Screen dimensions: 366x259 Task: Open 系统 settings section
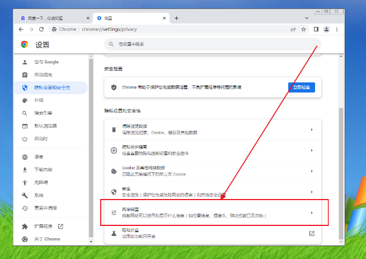click(51, 196)
